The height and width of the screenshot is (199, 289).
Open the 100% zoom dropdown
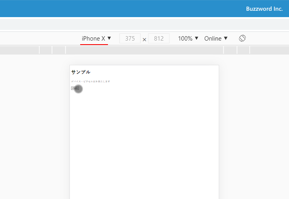coord(188,39)
